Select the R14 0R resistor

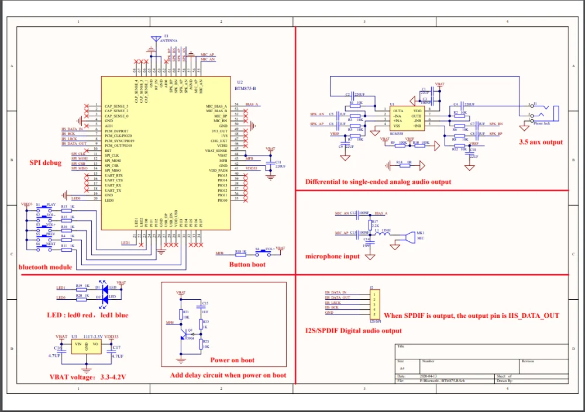point(405,165)
